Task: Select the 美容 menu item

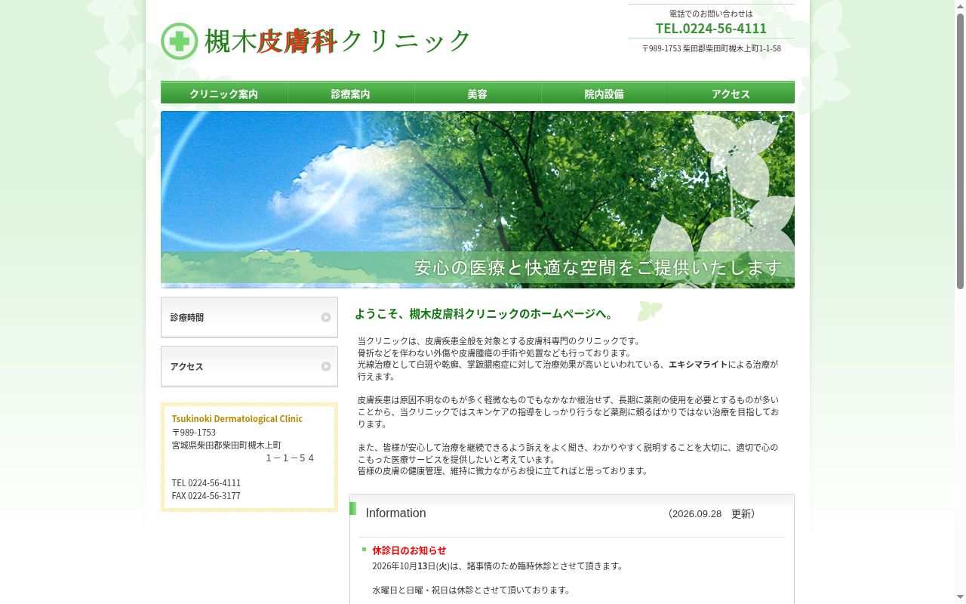Action: tap(478, 93)
